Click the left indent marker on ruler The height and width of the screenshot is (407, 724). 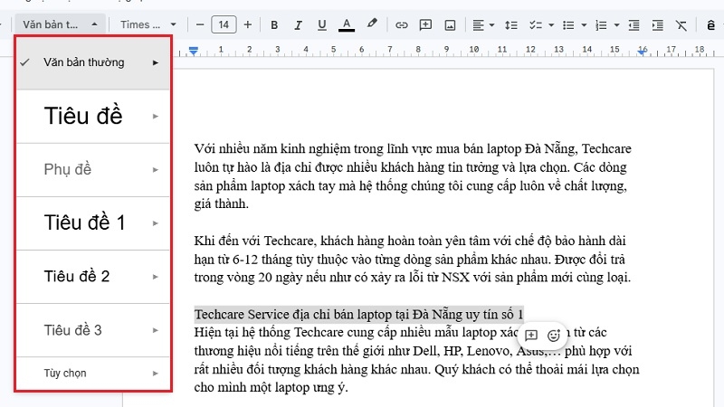(194, 51)
